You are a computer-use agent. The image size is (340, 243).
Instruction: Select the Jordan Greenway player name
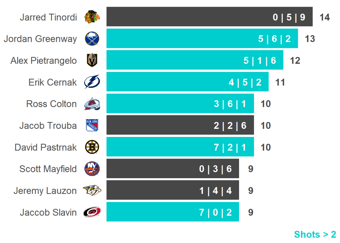pos(40,39)
